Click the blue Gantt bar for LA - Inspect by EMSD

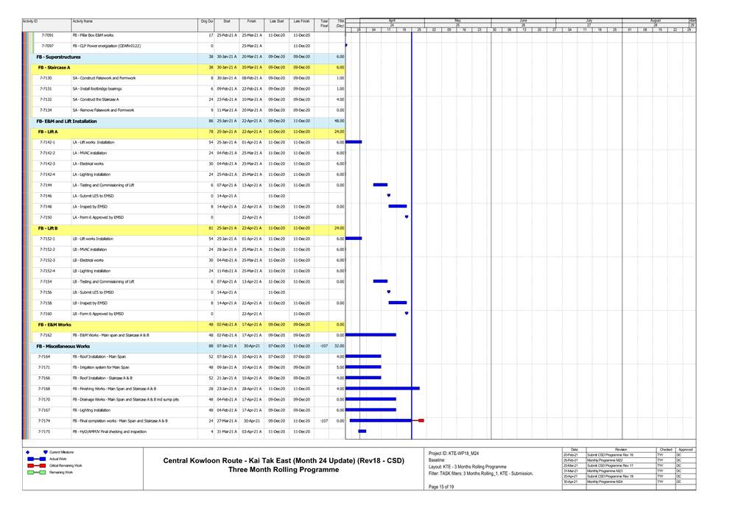click(397, 206)
